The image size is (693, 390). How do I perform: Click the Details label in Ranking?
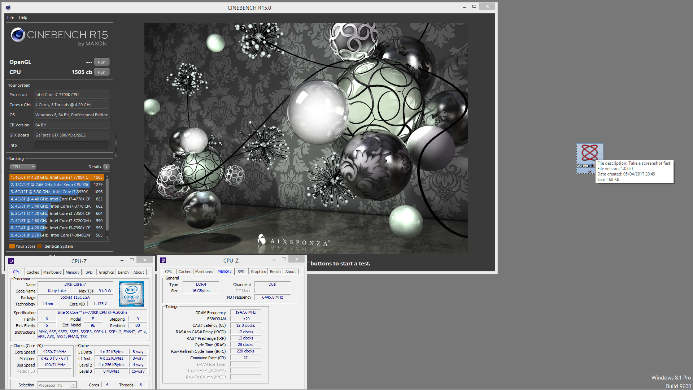click(95, 167)
